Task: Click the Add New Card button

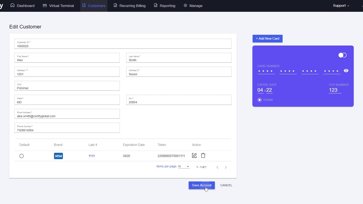Action: [x=267, y=39]
